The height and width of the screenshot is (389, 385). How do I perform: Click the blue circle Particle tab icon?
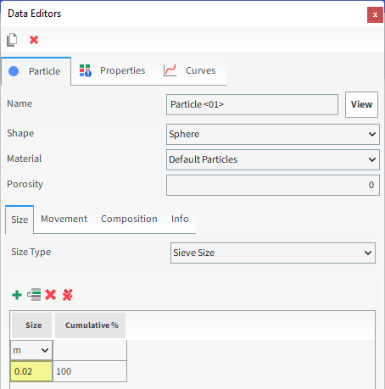pos(14,71)
